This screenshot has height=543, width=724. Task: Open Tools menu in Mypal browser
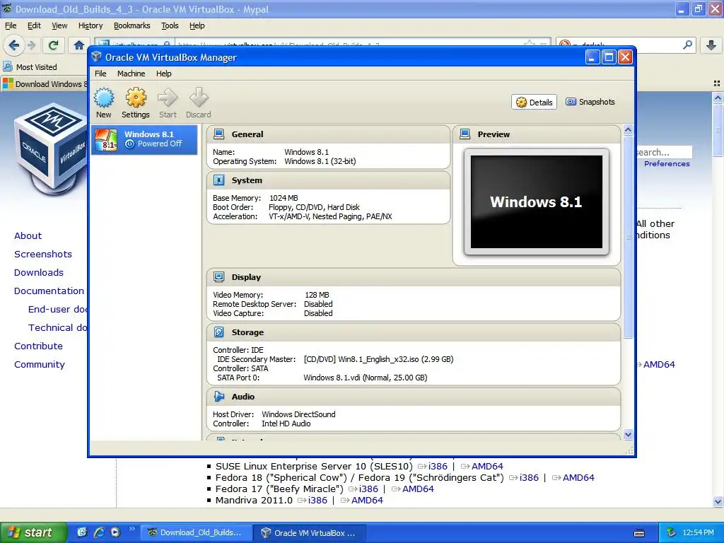click(x=170, y=26)
